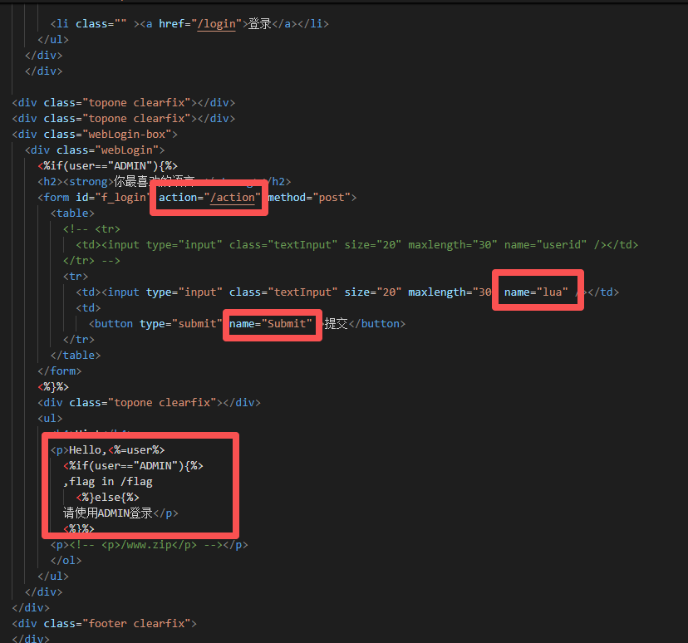The height and width of the screenshot is (643, 688).
Task: Click the closing </ol> tag
Action: [x=66, y=561]
